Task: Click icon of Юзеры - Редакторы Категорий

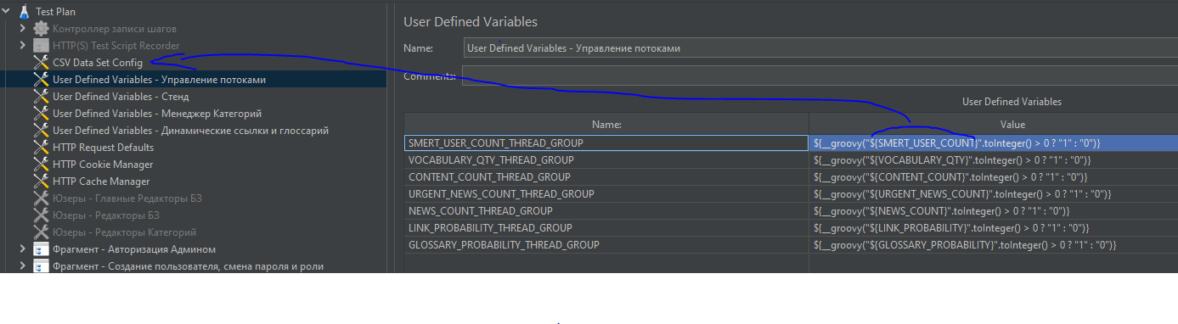Action: pyautogui.click(x=41, y=232)
